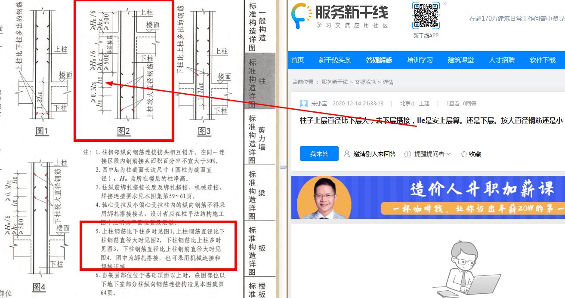Click the 邀请别人来回答 link
Screen dimensions: 565x298
(x=374, y=154)
